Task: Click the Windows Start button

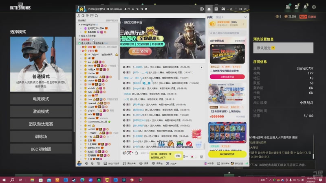Action: [4, 180]
